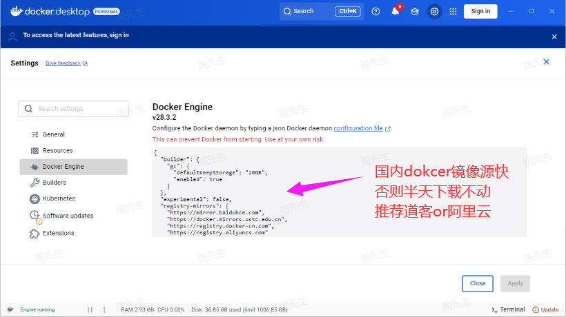Open the Kubernetes settings section

click(74, 198)
